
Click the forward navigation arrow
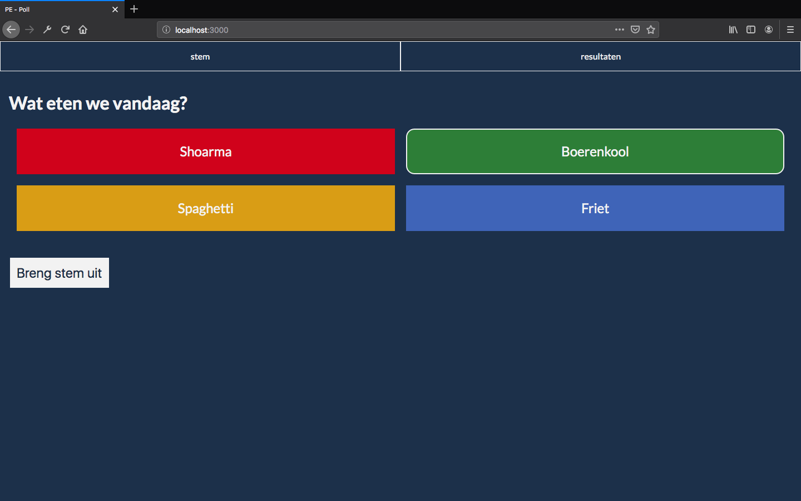[x=29, y=30]
